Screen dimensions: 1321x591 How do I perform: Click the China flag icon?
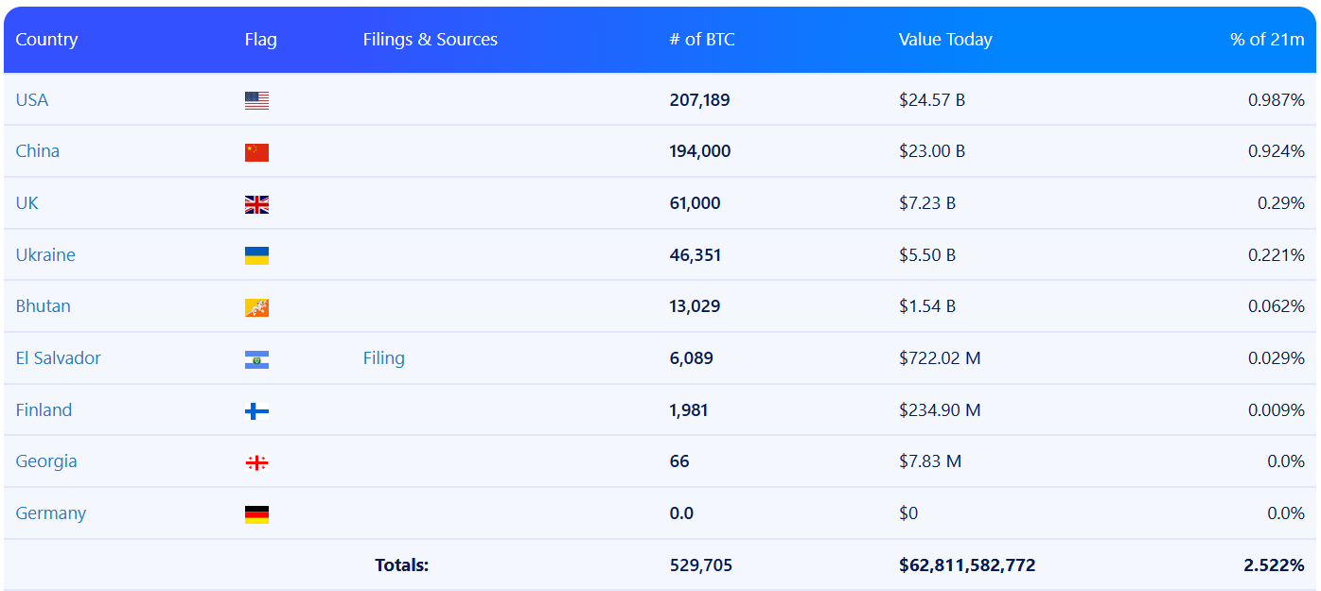(256, 152)
